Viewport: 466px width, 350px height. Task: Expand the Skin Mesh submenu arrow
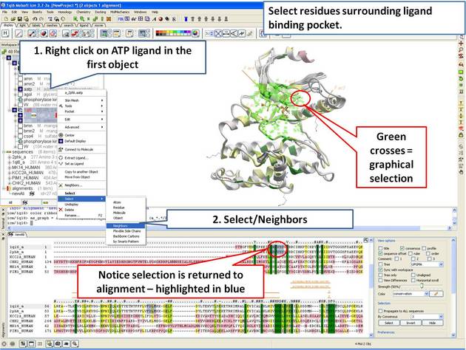(101, 99)
